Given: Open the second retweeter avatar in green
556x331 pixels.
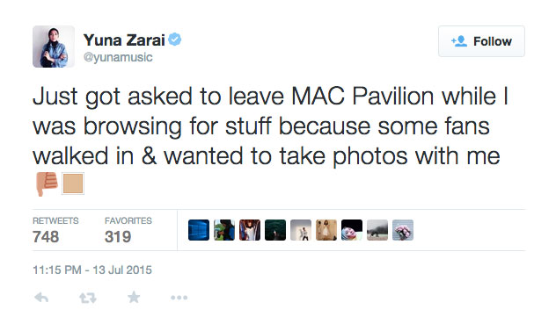Looking at the screenshot, I should [x=224, y=230].
